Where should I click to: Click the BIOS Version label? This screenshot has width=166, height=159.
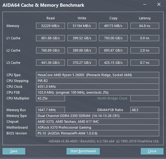coord(17,133)
